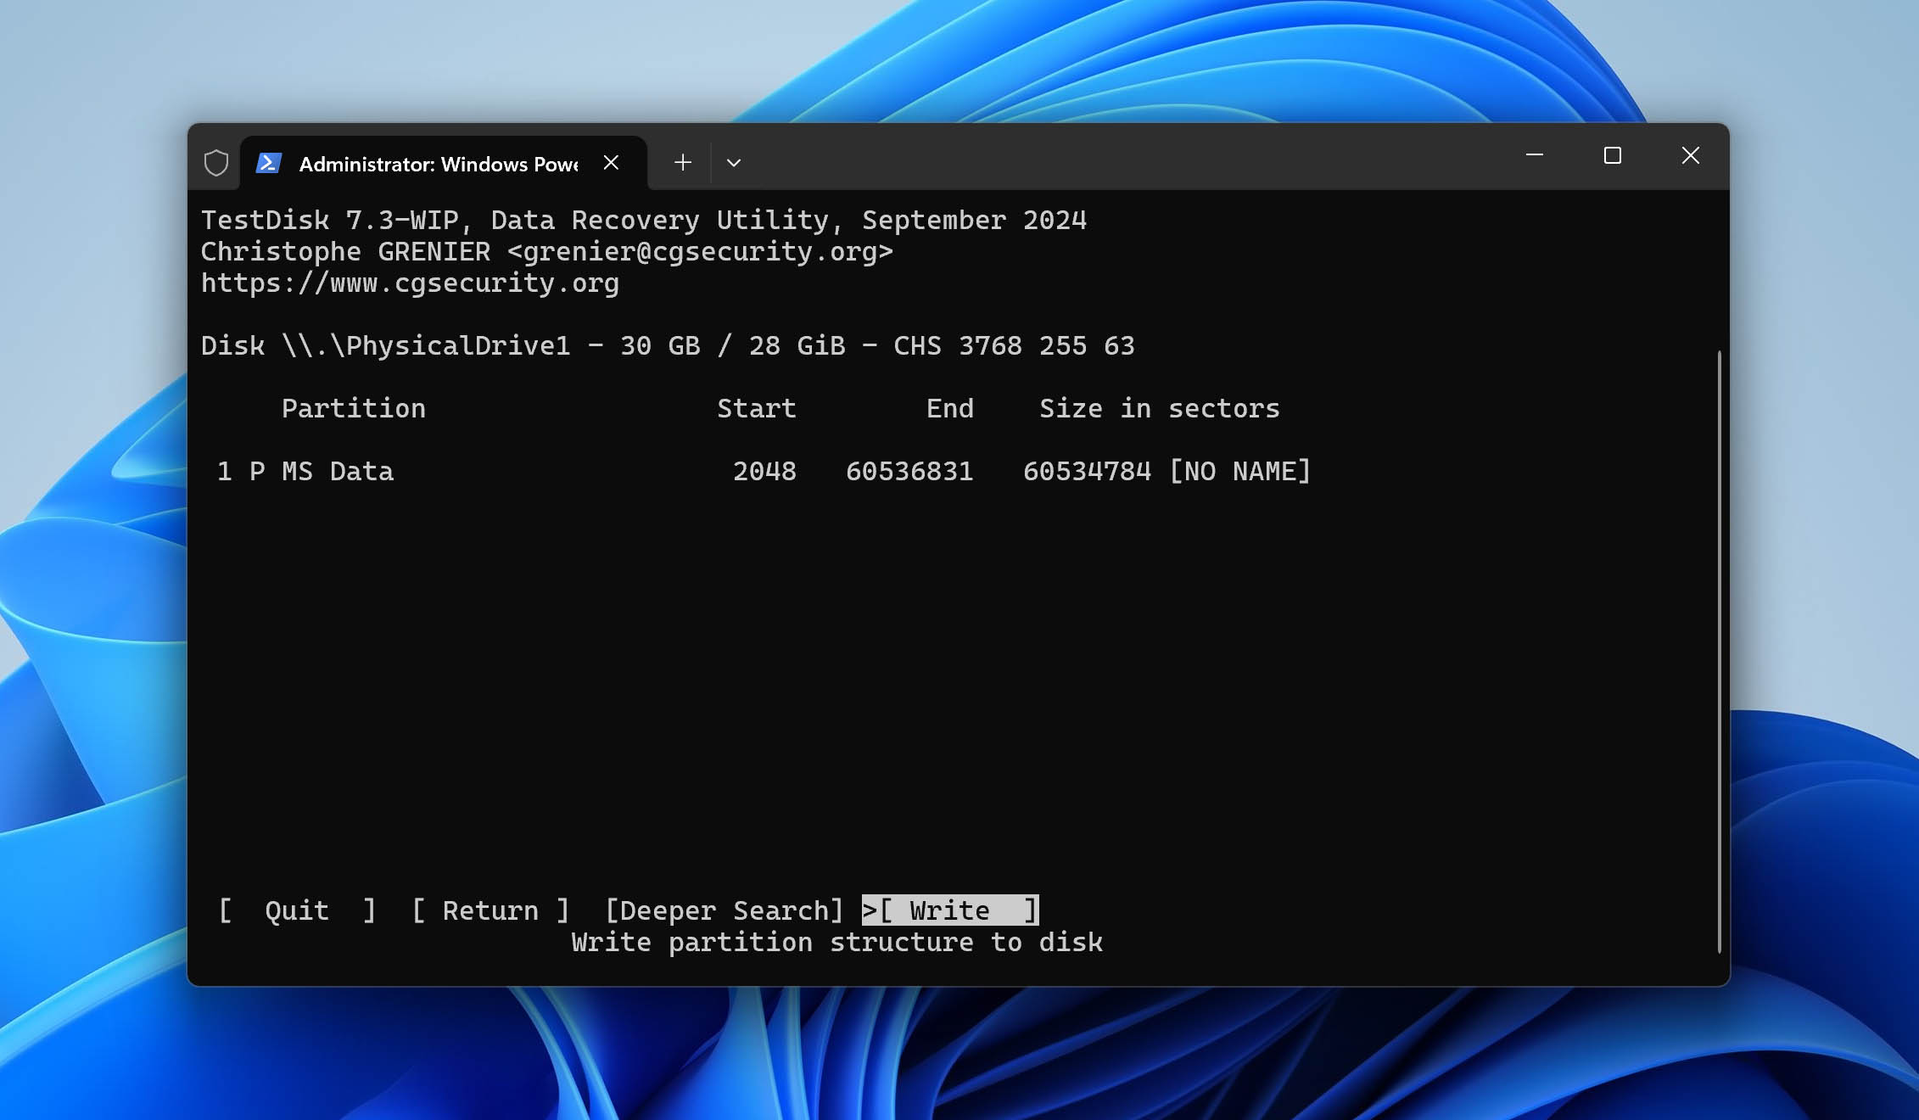The width and height of the screenshot is (1919, 1120).
Task: Click the cgsecurity.org URL link
Action: (409, 283)
